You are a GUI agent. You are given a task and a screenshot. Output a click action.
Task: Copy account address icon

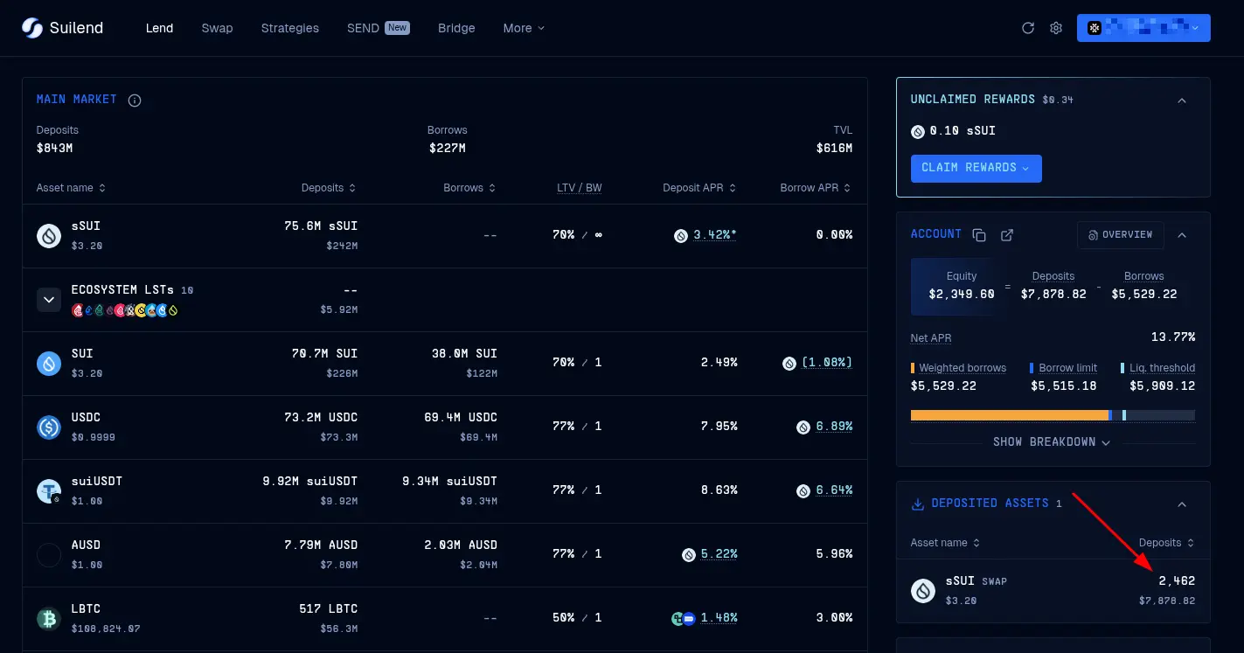click(979, 235)
